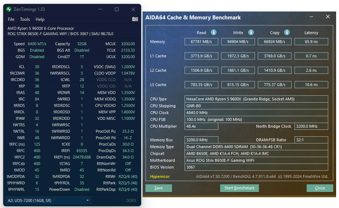Click the BGS Enabled value
The height and width of the screenshot is (208, 339).
point(37,50)
